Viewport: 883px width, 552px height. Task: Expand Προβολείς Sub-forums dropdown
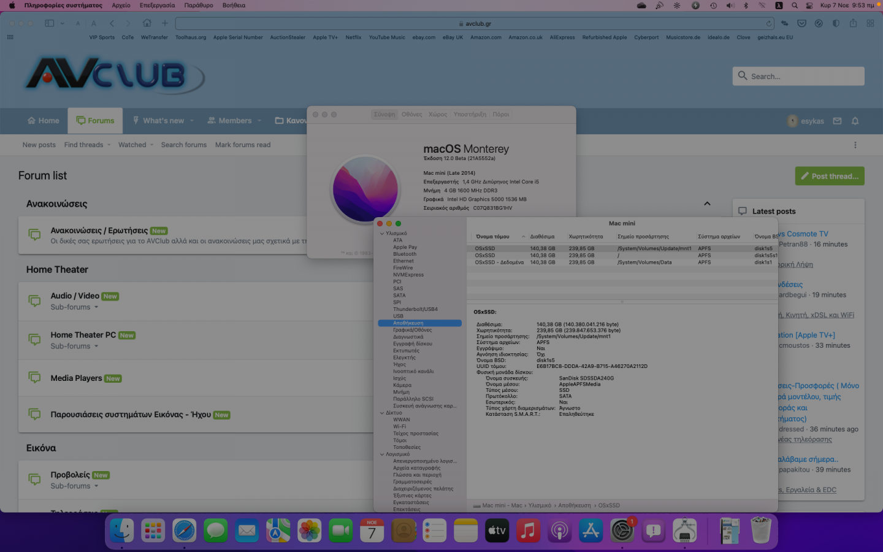[75, 486]
